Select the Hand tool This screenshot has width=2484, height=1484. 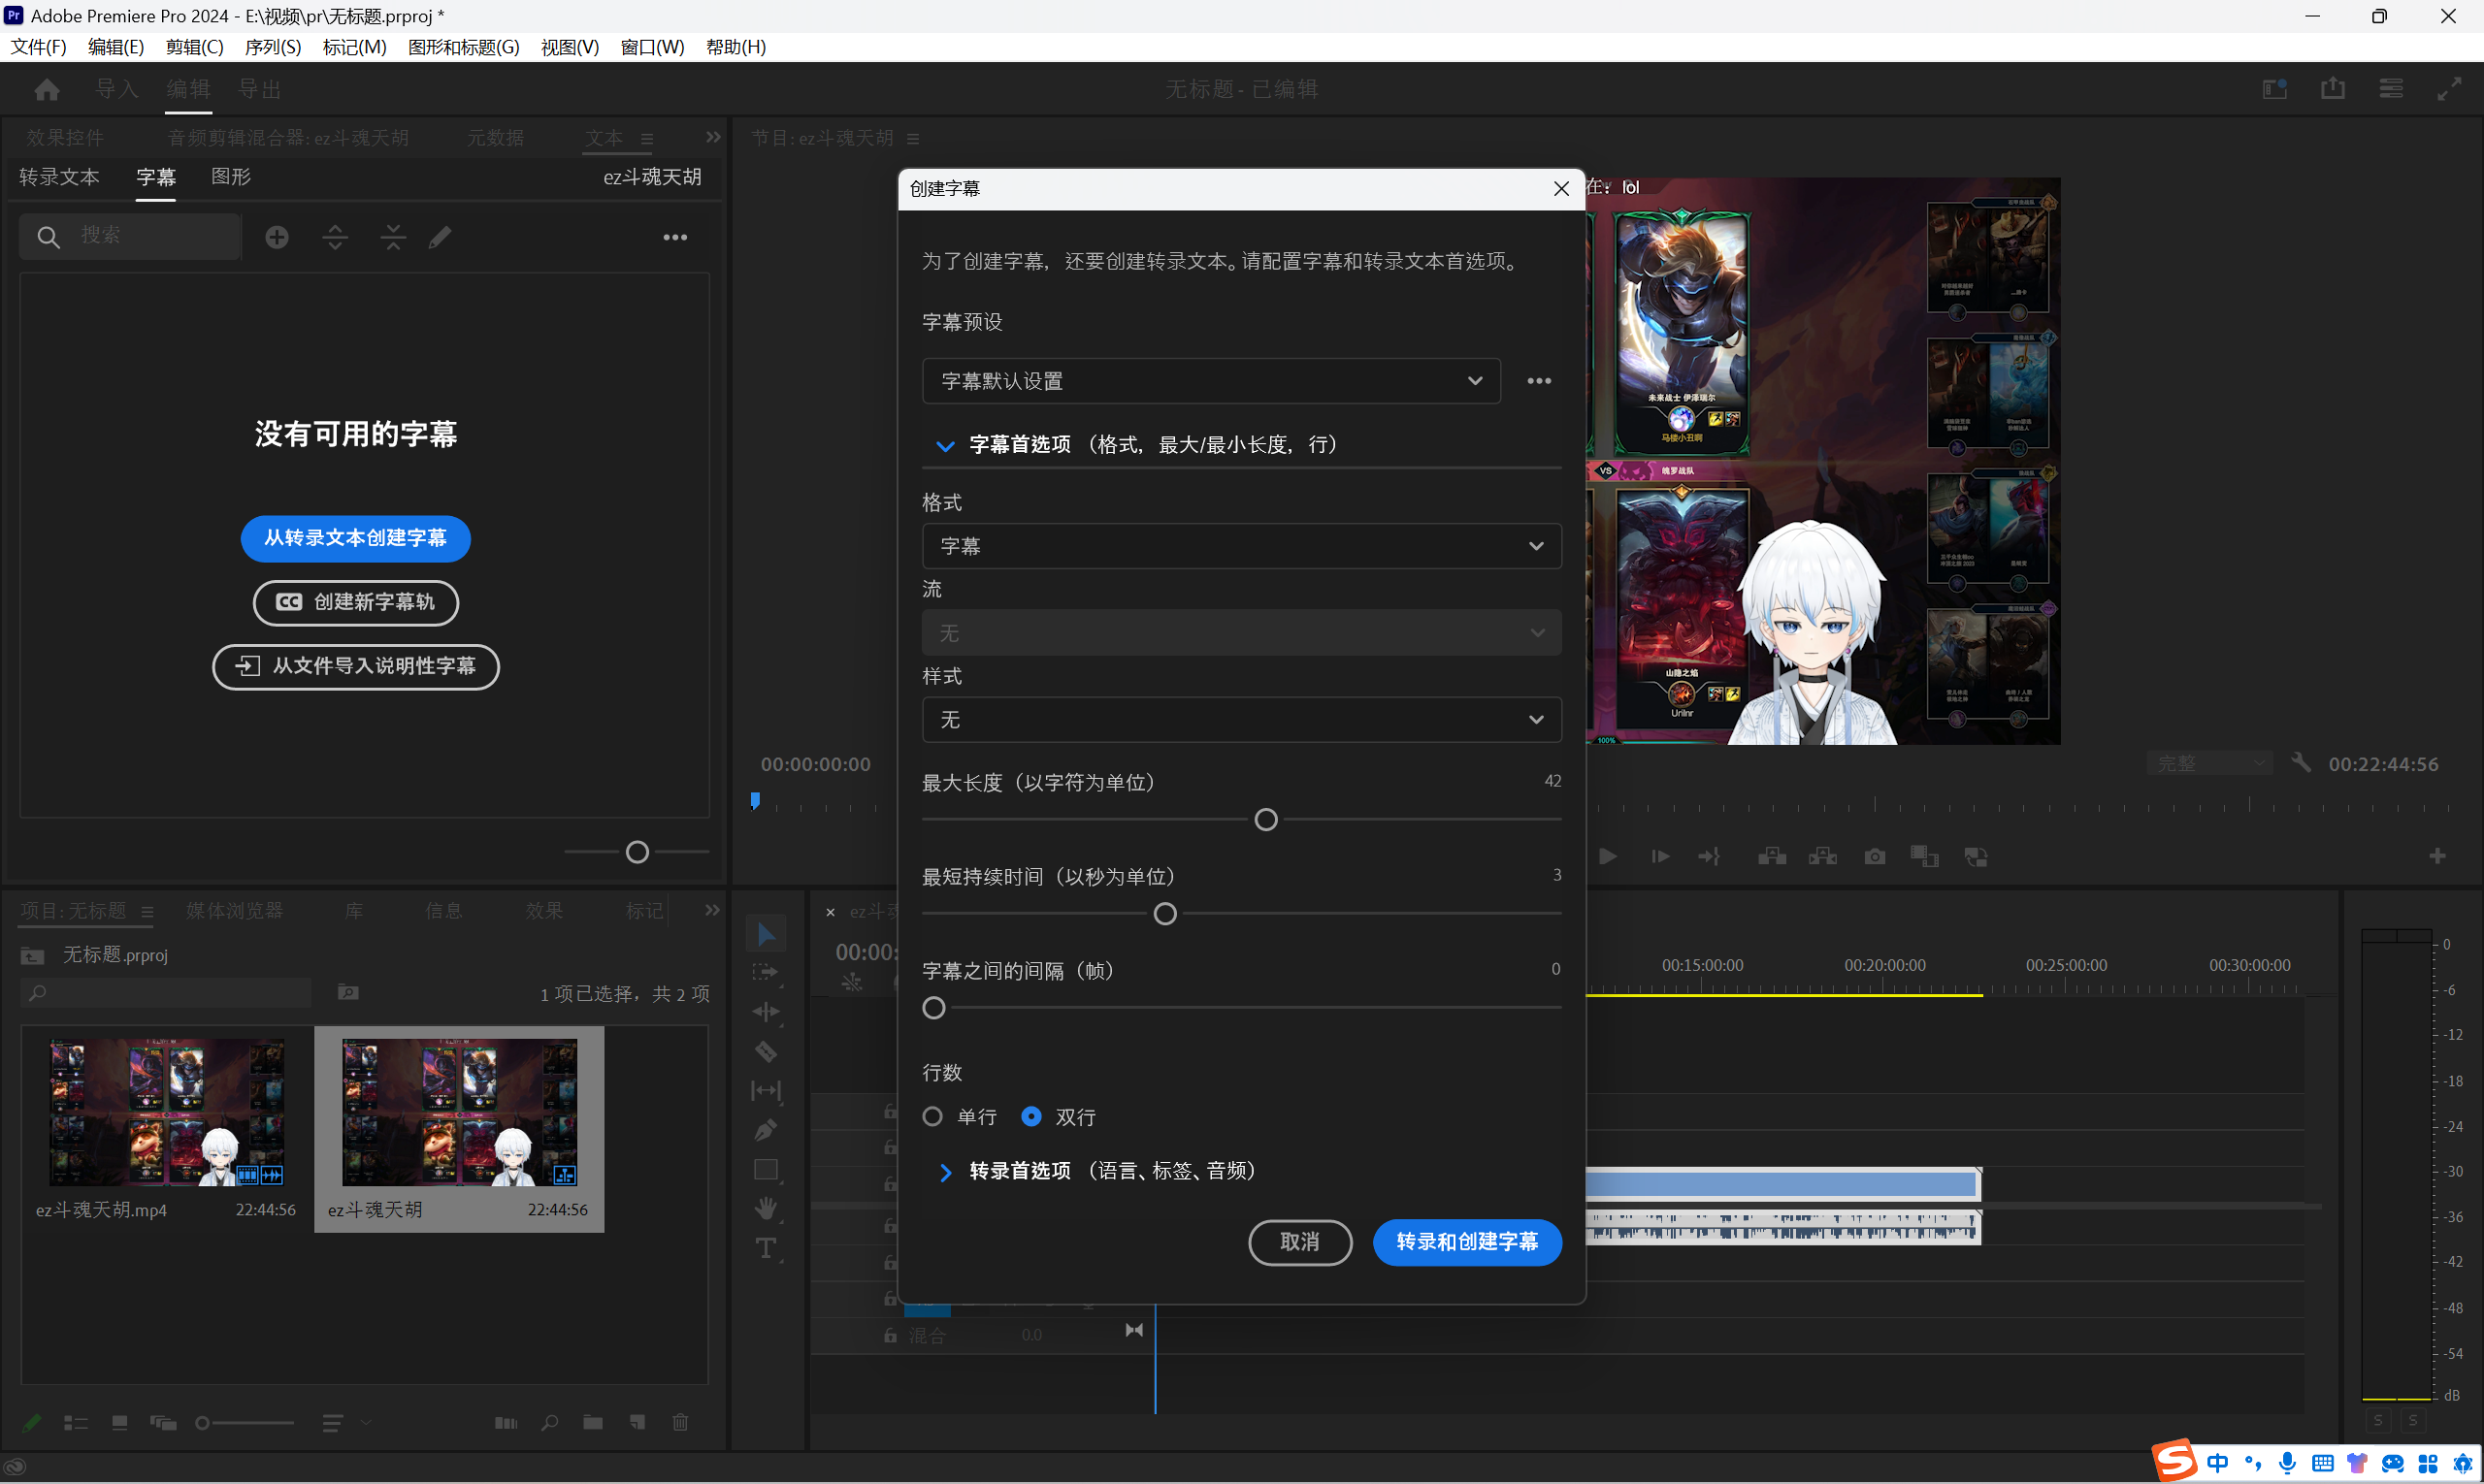pos(766,1208)
